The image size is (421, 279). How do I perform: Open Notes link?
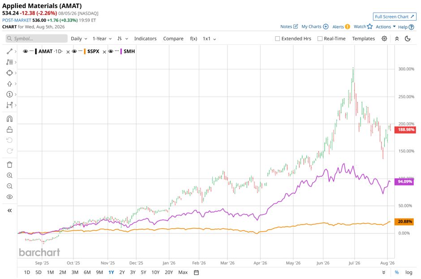(x=289, y=26)
